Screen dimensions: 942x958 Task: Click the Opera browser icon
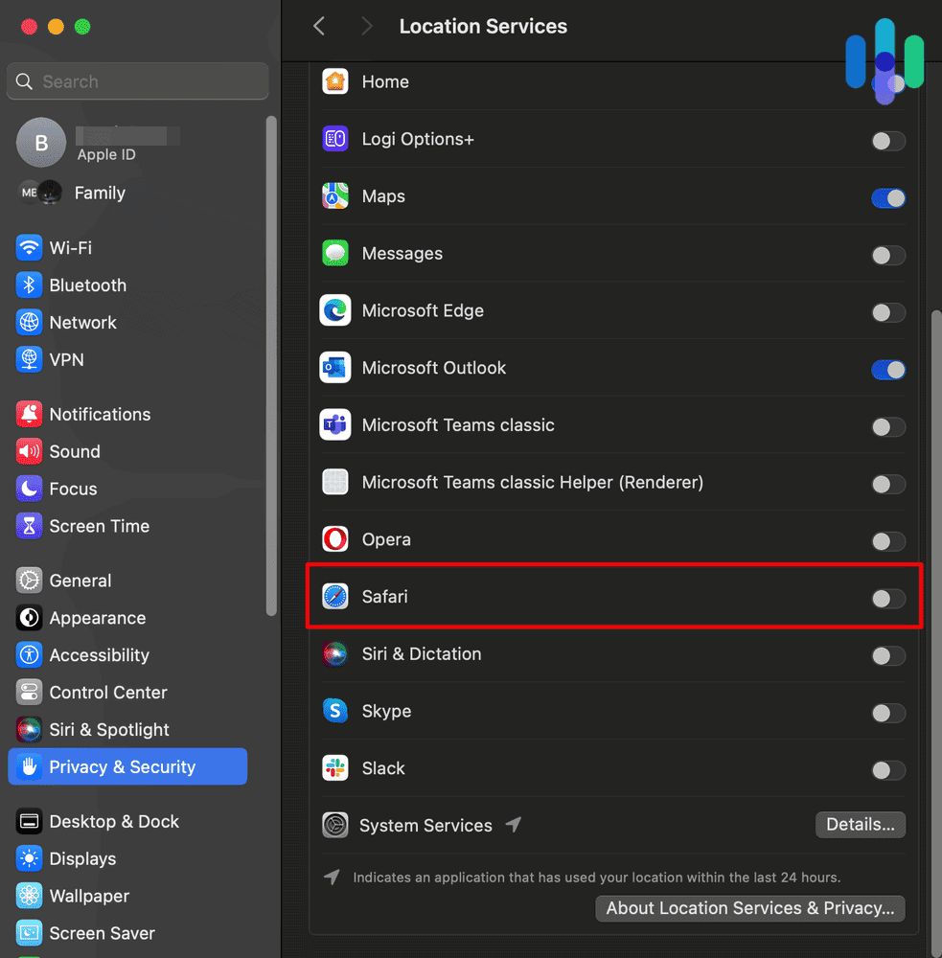[x=335, y=539]
